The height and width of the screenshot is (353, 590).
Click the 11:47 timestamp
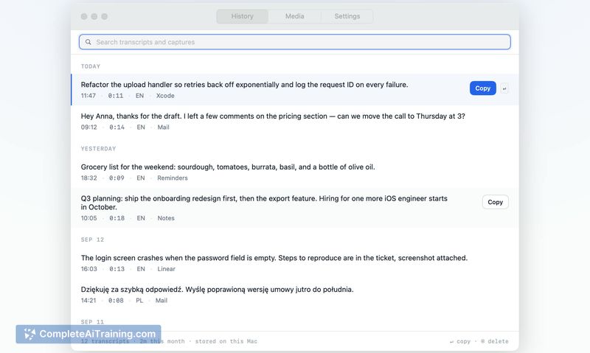[88, 96]
